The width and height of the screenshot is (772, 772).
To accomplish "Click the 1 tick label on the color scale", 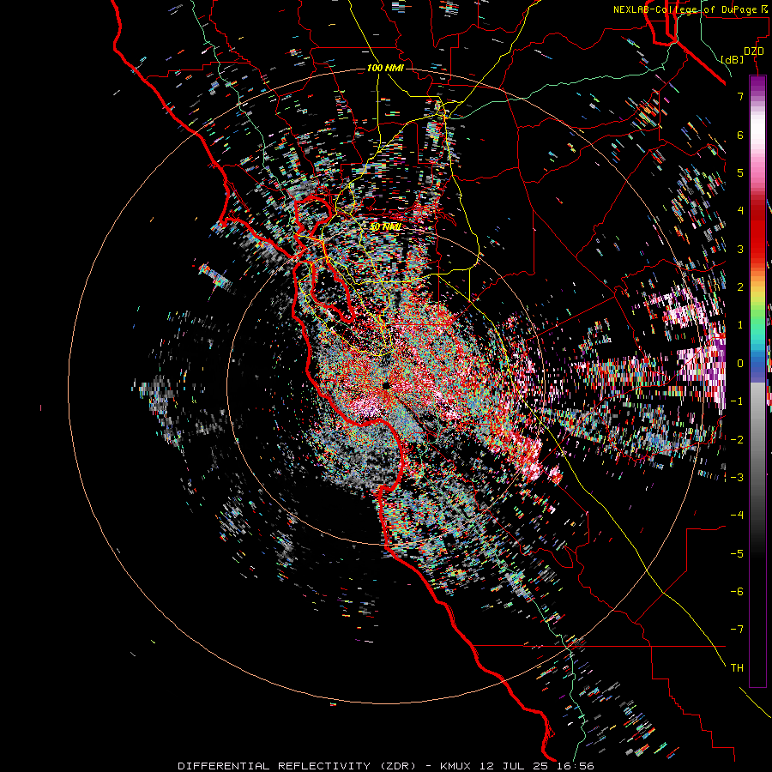I will click(740, 325).
